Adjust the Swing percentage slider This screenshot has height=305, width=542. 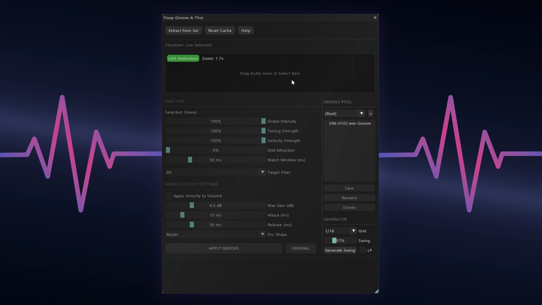(x=340, y=241)
